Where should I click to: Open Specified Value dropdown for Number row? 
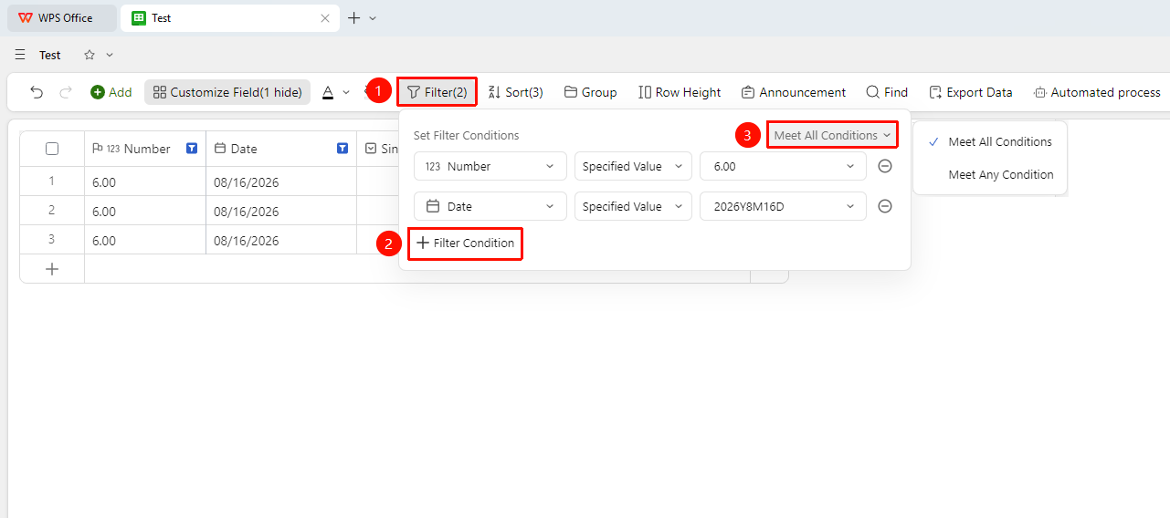[633, 166]
